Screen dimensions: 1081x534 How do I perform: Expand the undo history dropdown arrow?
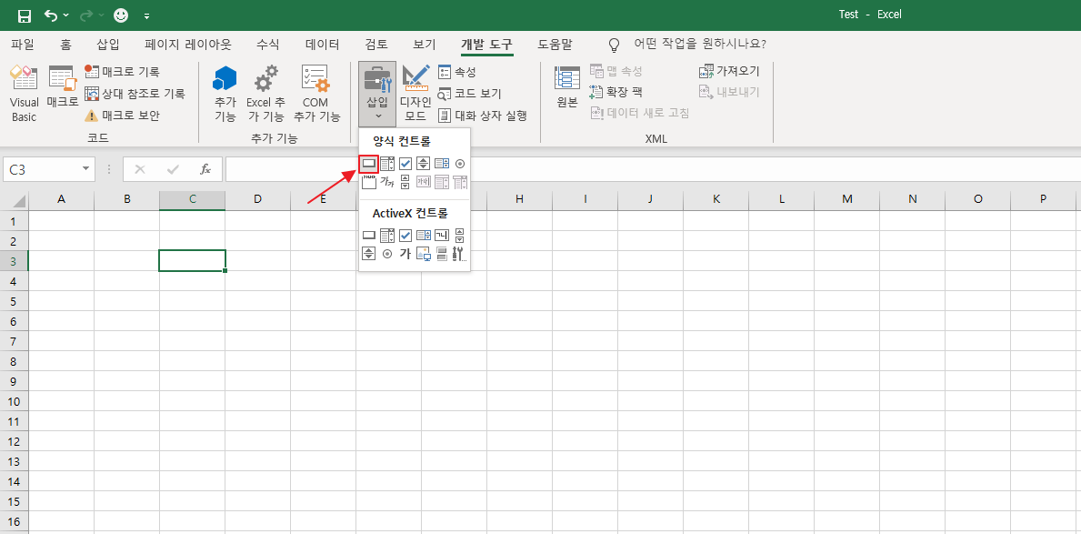click(66, 15)
